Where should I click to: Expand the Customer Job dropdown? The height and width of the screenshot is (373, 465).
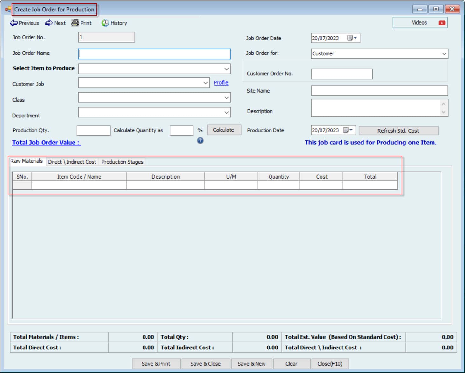(x=205, y=83)
